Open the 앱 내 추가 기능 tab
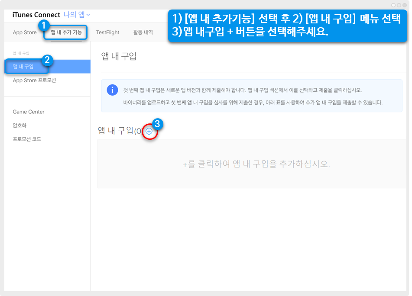 pyautogui.click(x=66, y=32)
